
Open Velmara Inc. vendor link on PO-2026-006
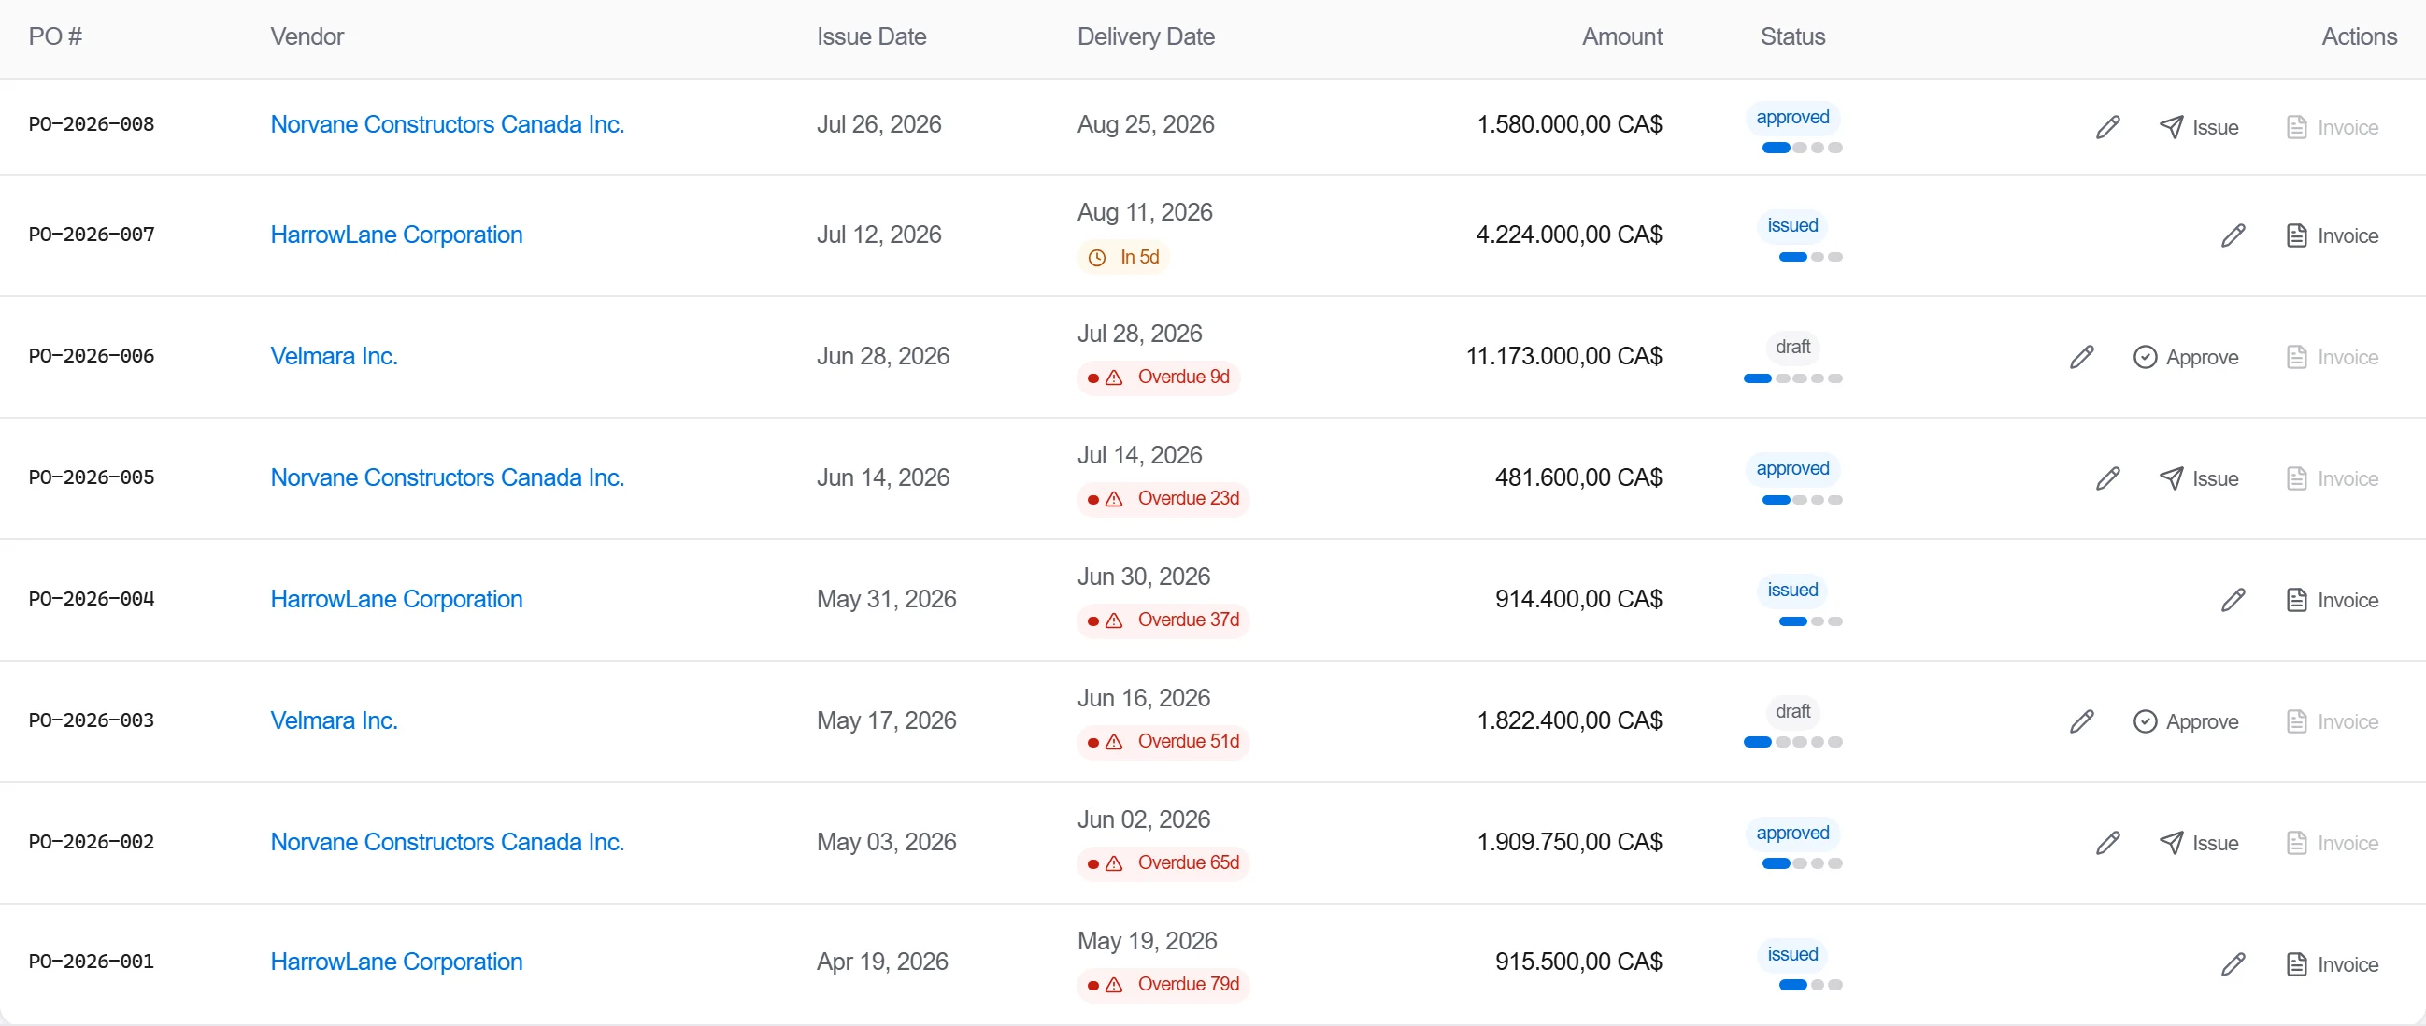click(335, 356)
